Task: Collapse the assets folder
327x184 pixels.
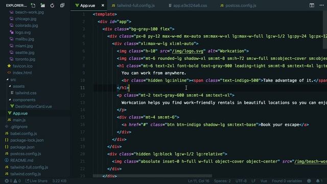Action: click(18, 86)
